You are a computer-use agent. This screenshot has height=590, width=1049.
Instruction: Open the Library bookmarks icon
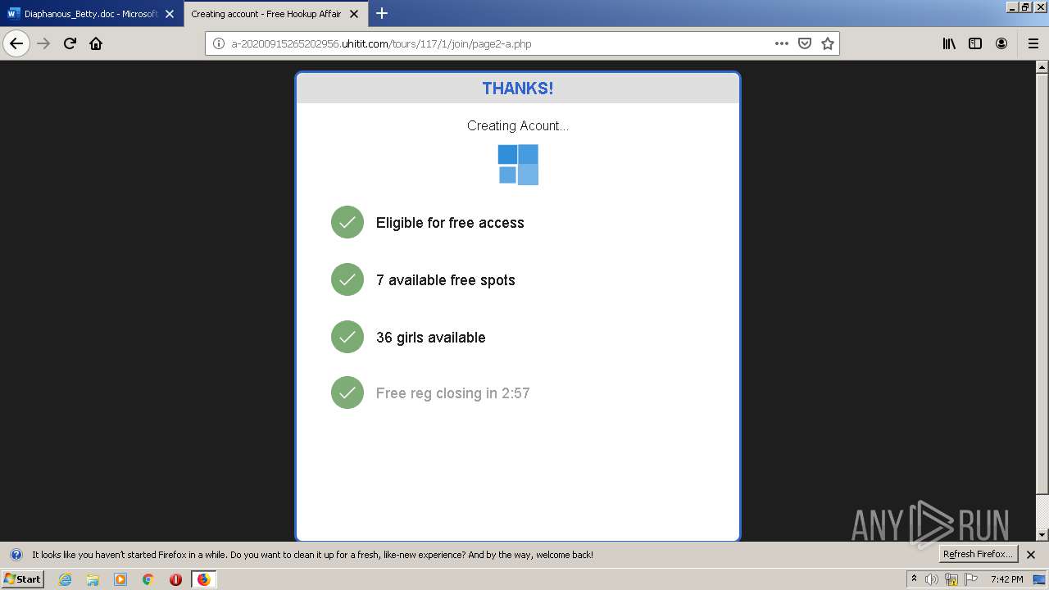[949, 43]
